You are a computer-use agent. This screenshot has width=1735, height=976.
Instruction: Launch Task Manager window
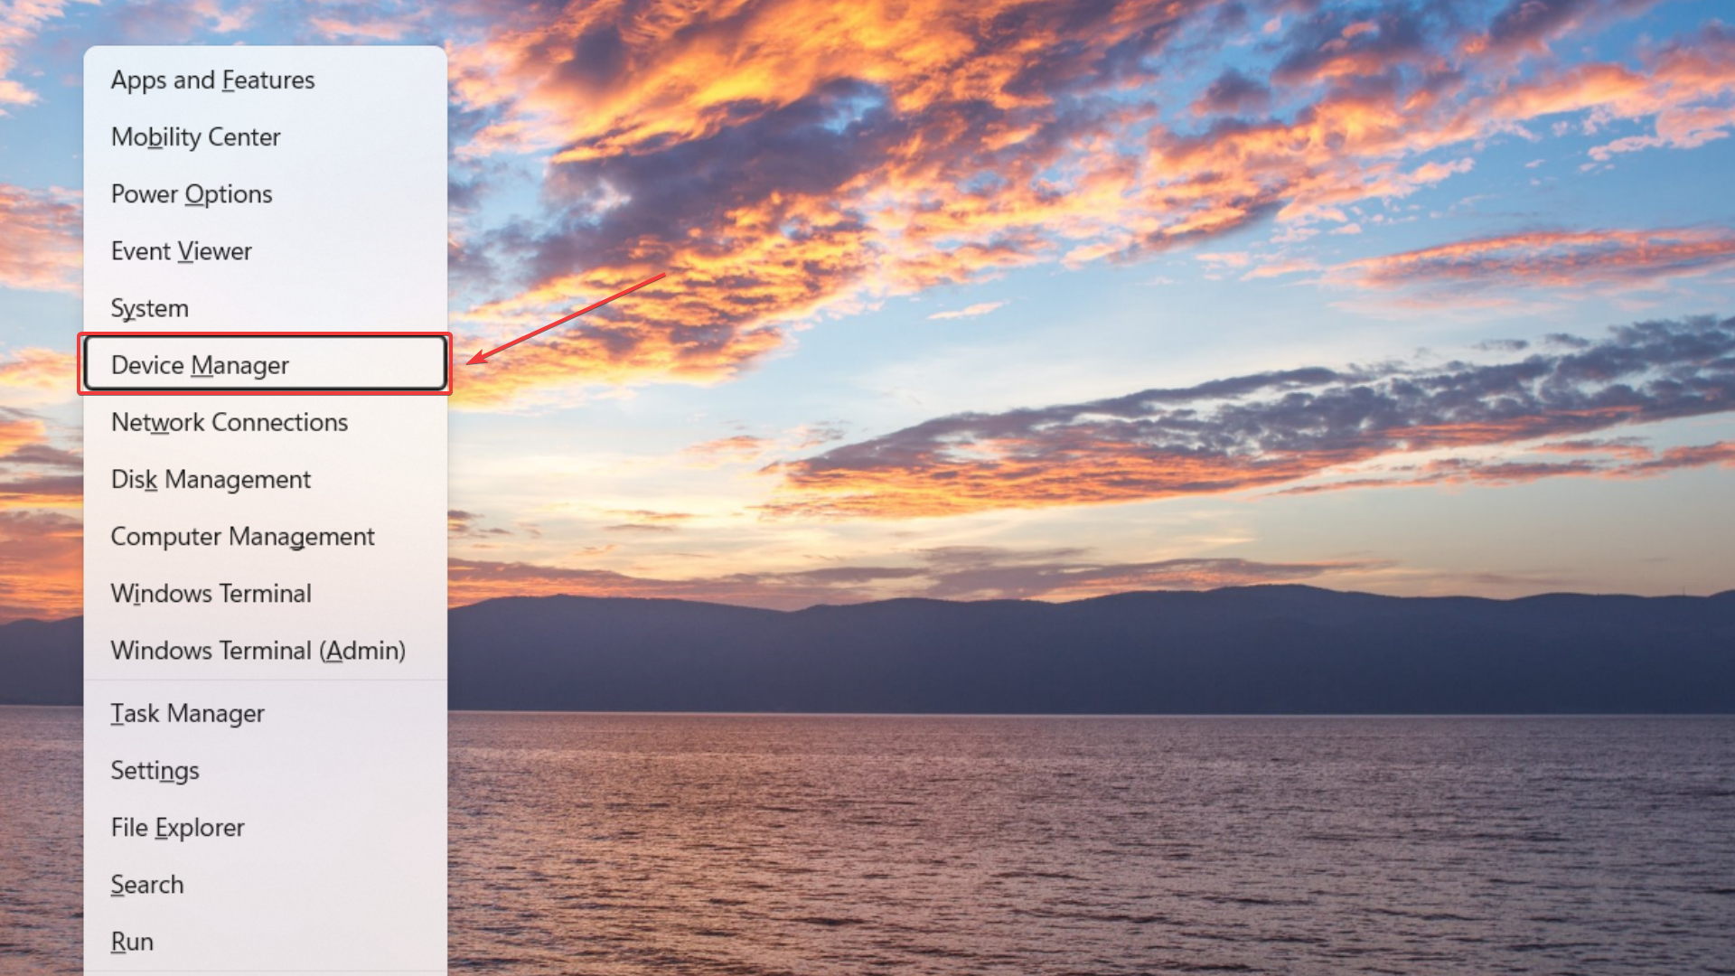pyautogui.click(x=188, y=713)
